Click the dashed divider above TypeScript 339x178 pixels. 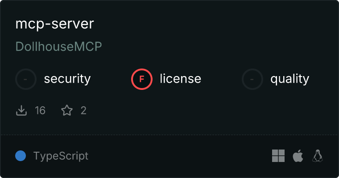pyautogui.click(x=169, y=135)
